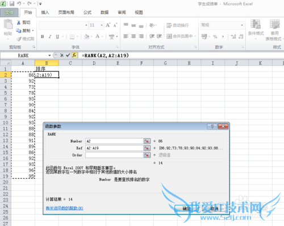Open the font size 11 dropdown
Image resolution: width=284 pixels, height=226 pixels.
102,25
